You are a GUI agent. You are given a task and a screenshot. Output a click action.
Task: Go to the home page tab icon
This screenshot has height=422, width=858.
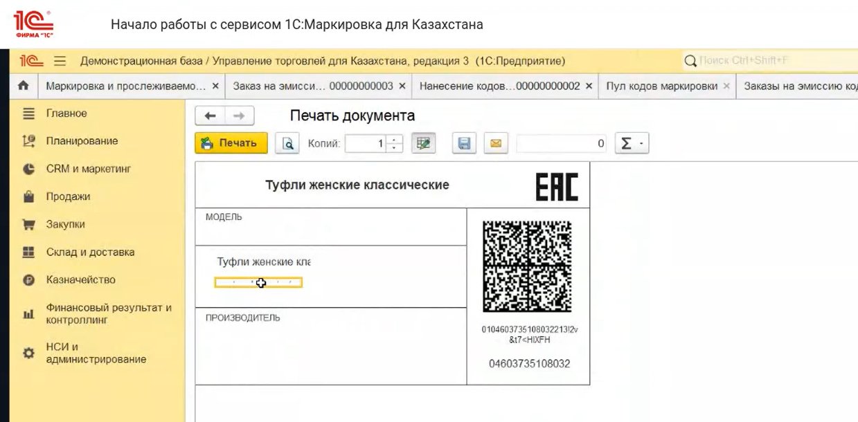coord(24,86)
